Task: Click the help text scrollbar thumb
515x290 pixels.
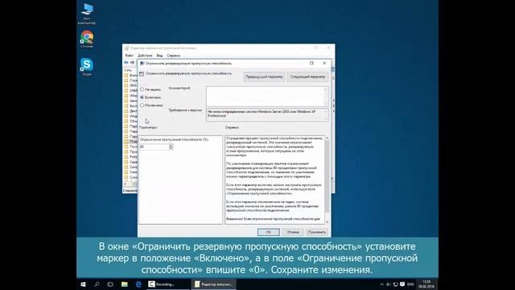Action: coord(327,176)
